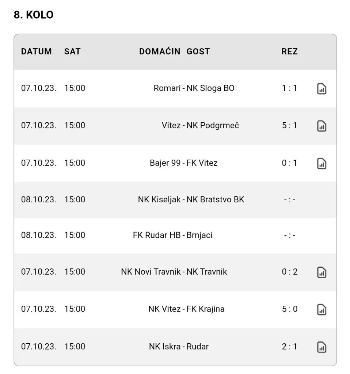Select the NK Travnik guest team

click(x=207, y=272)
